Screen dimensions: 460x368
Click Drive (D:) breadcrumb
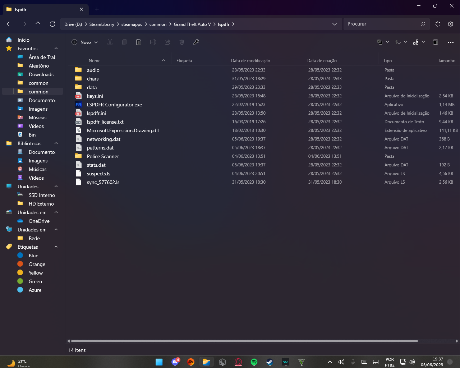click(73, 24)
